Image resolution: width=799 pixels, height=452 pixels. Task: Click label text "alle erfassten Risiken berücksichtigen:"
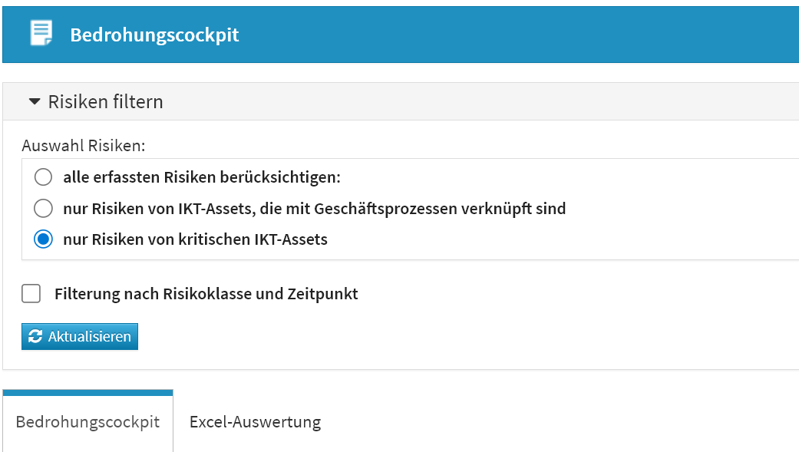click(201, 177)
